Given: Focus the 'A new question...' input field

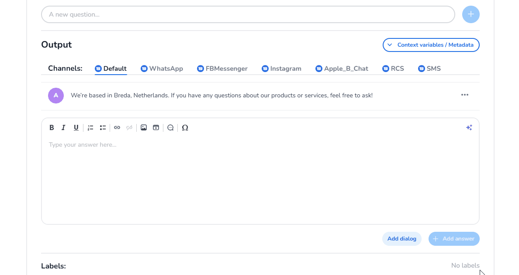Looking at the screenshot, I should 248,14.
